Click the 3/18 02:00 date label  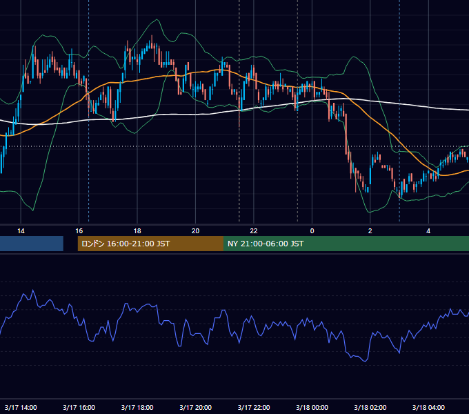(x=370, y=407)
